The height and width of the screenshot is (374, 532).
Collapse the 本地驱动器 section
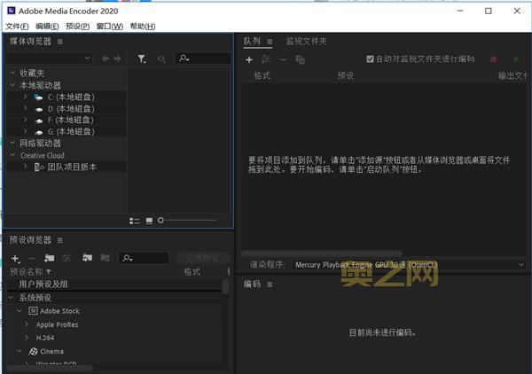[12, 85]
